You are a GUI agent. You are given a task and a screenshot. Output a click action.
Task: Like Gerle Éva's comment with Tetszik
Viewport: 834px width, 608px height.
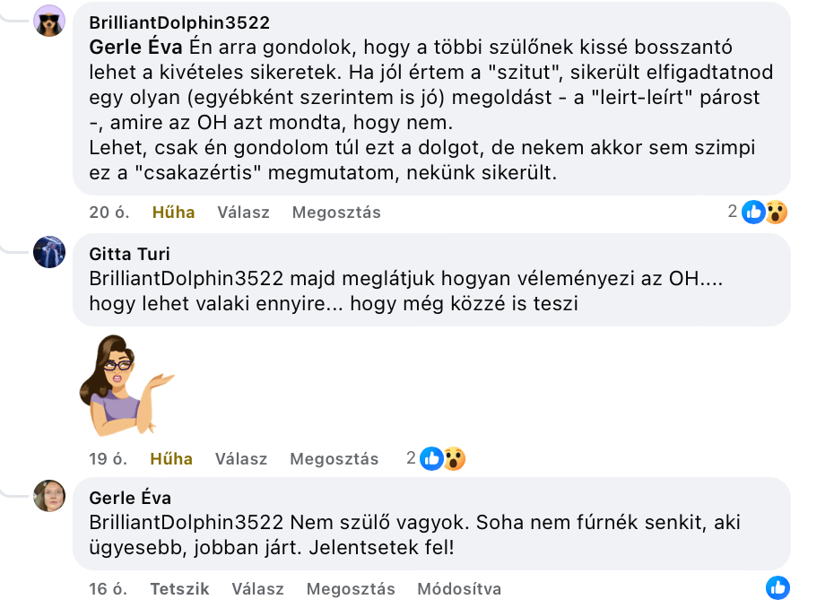(179, 589)
